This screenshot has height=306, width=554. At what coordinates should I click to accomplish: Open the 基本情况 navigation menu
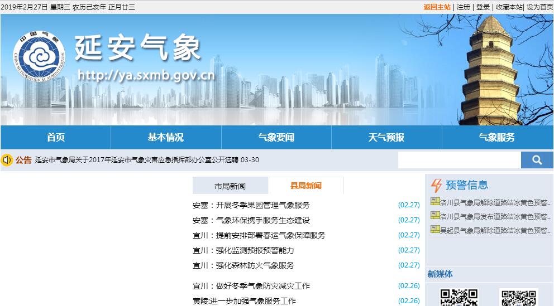(166, 137)
